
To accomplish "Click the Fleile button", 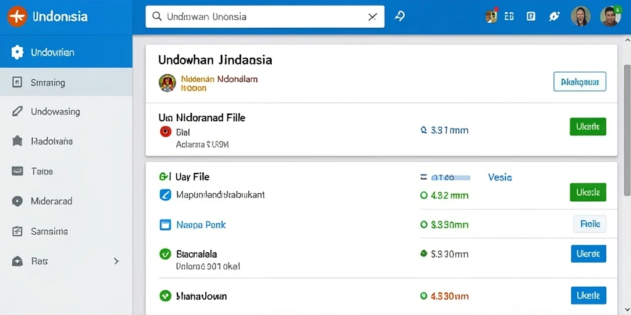I will point(590,224).
